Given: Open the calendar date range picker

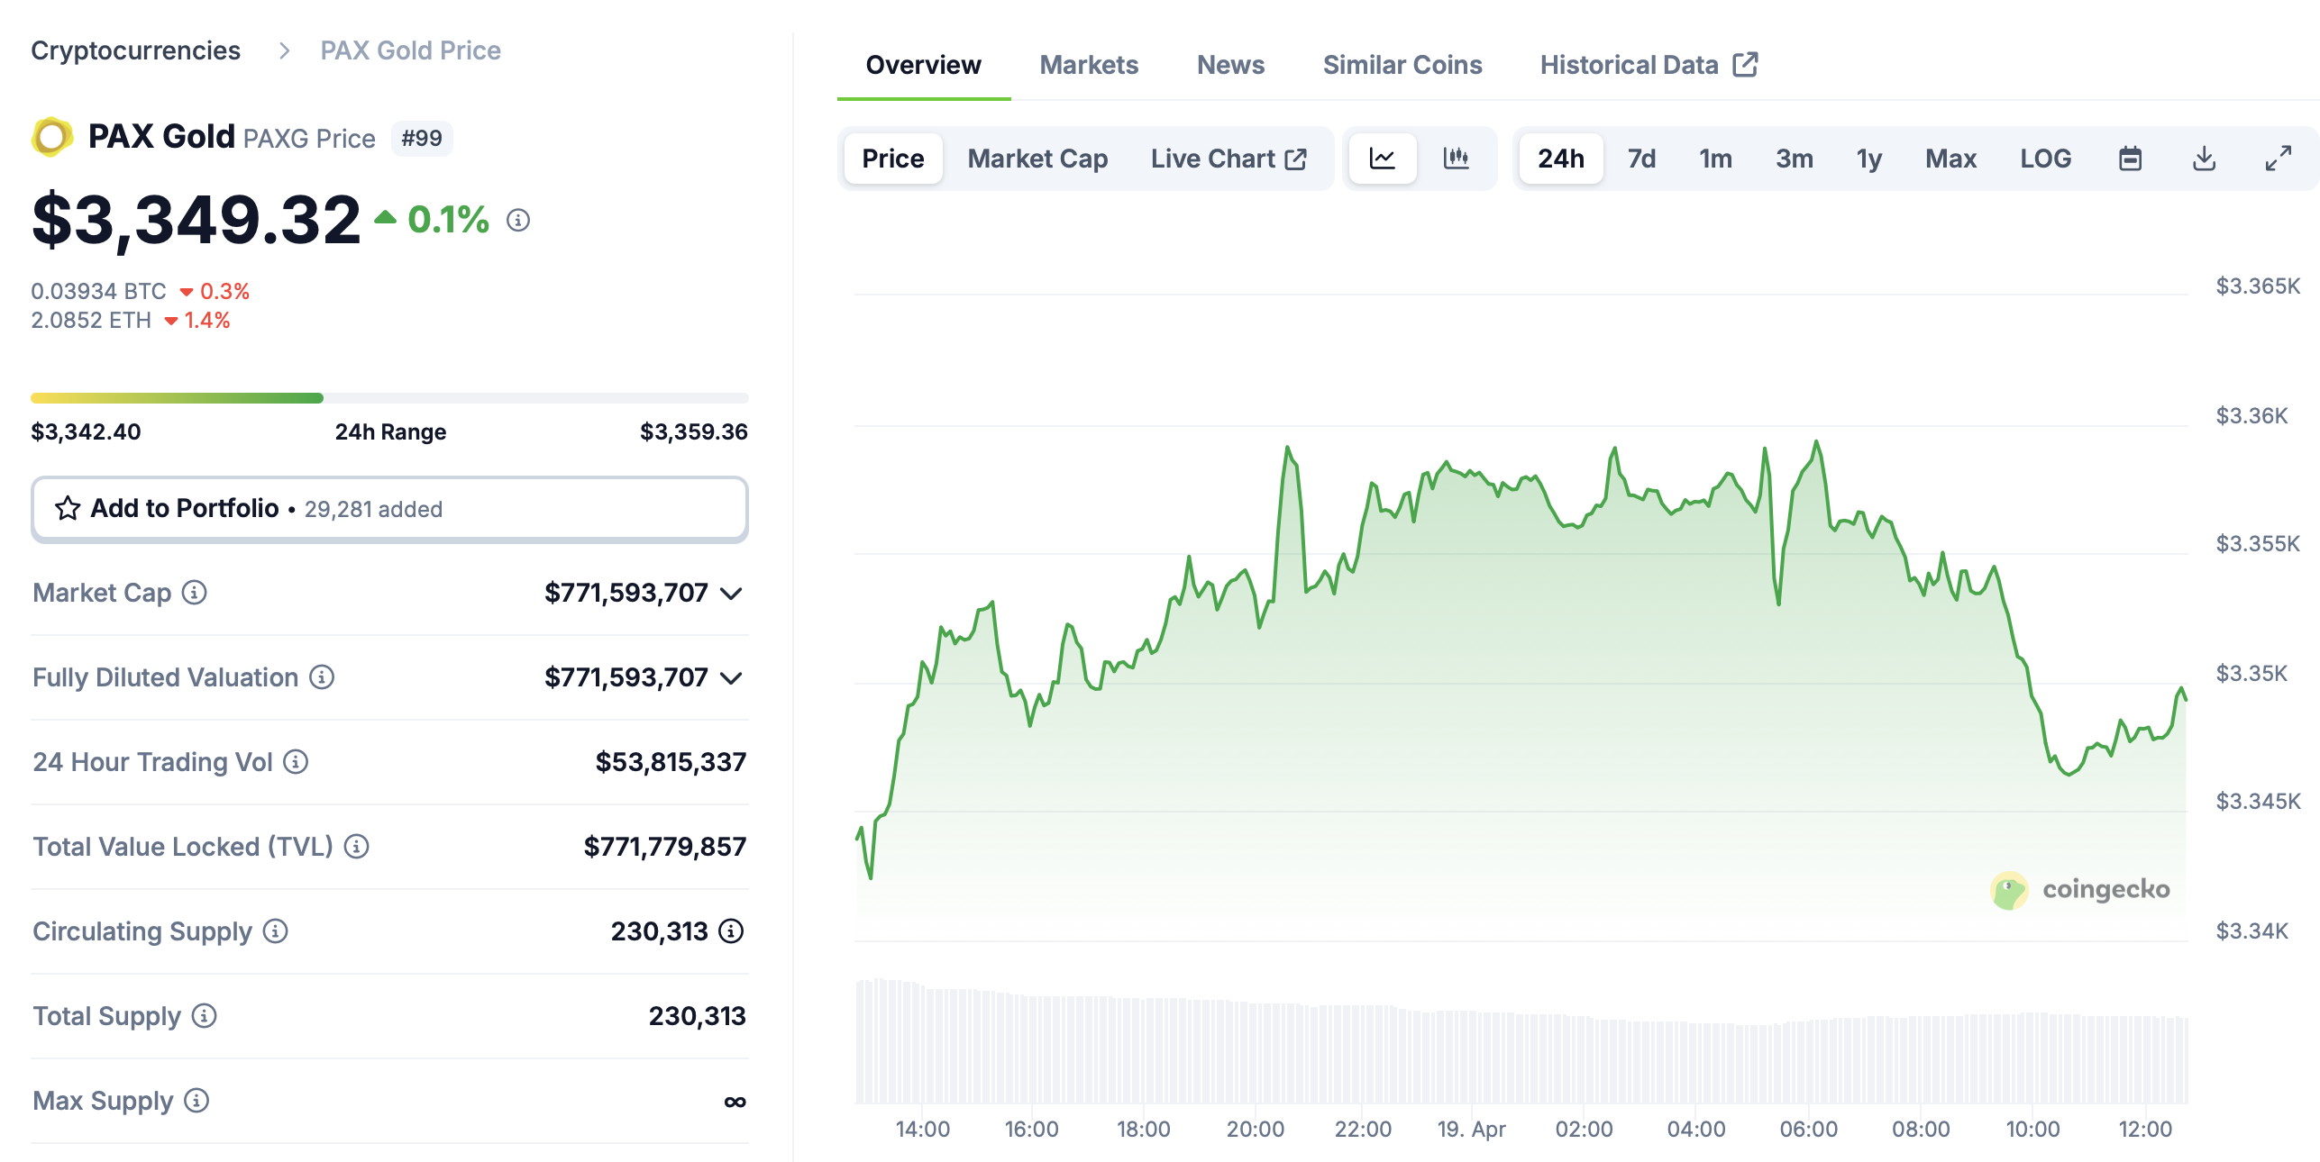Looking at the screenshot, I should [2130, 159].
